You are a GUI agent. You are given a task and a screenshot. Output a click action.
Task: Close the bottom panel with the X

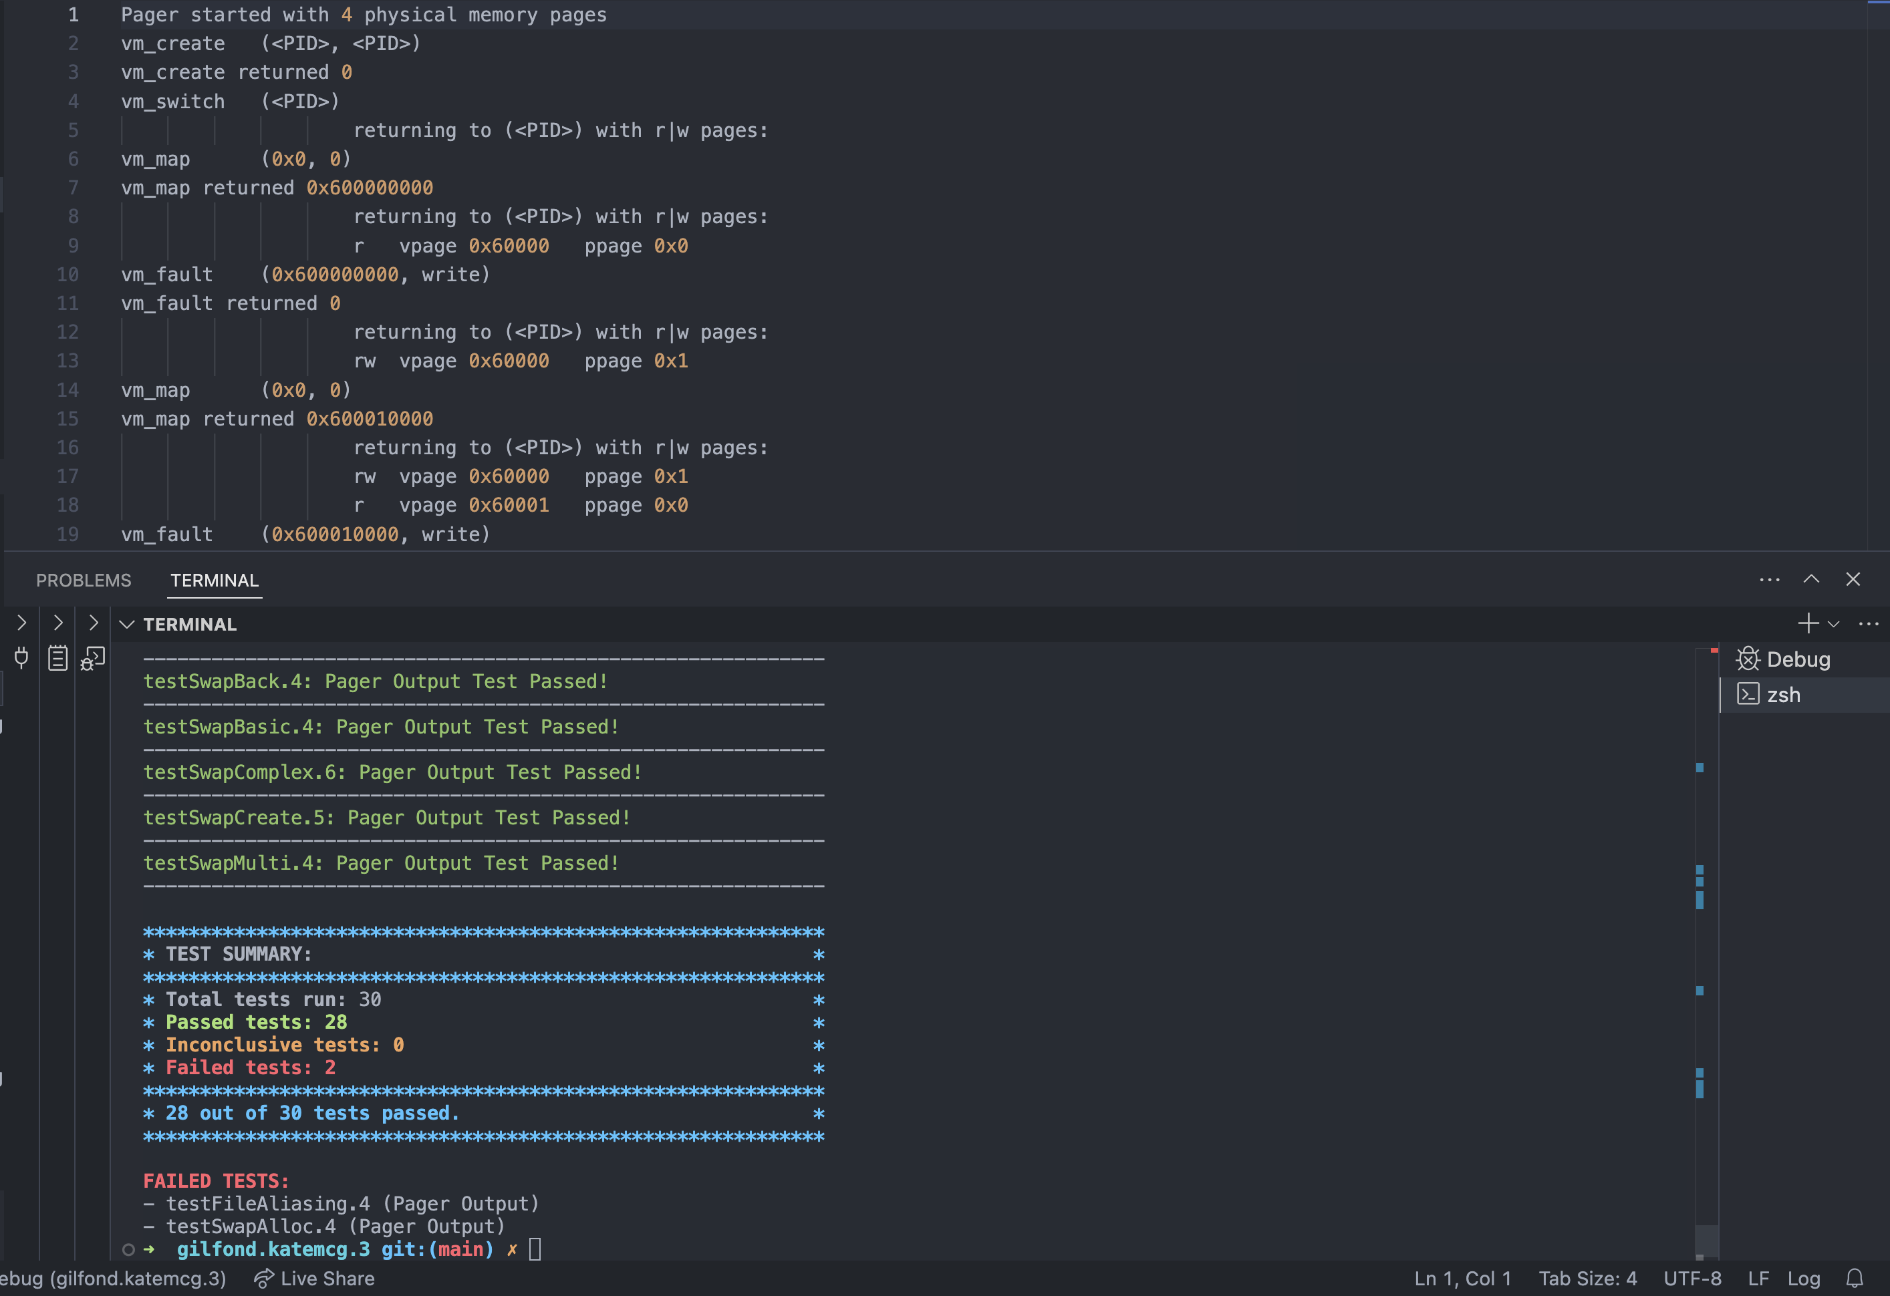click(x=1853, y=579)
